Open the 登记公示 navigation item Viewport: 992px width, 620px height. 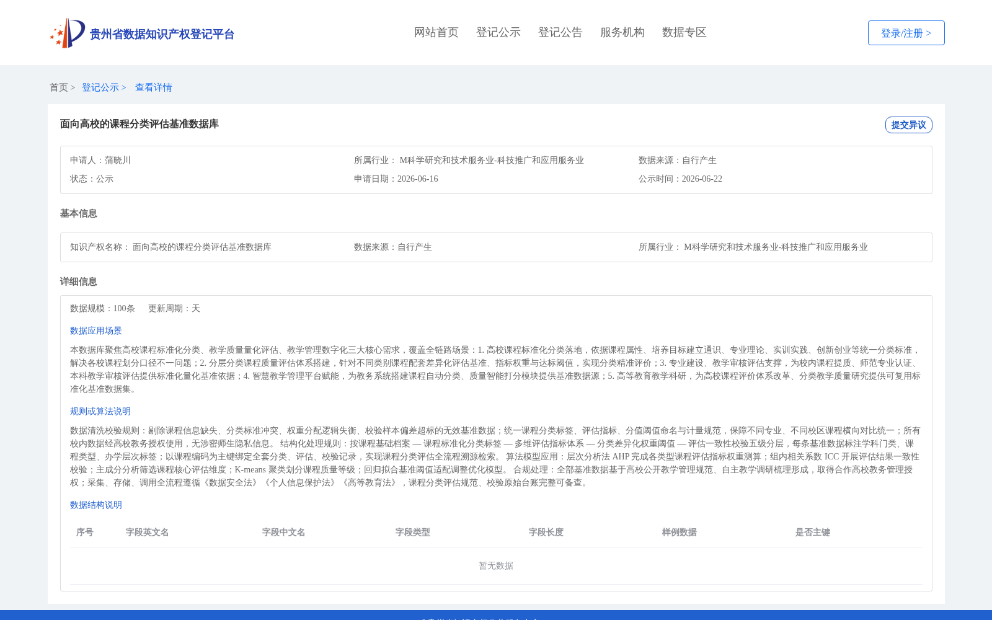(x=498, y=32)
